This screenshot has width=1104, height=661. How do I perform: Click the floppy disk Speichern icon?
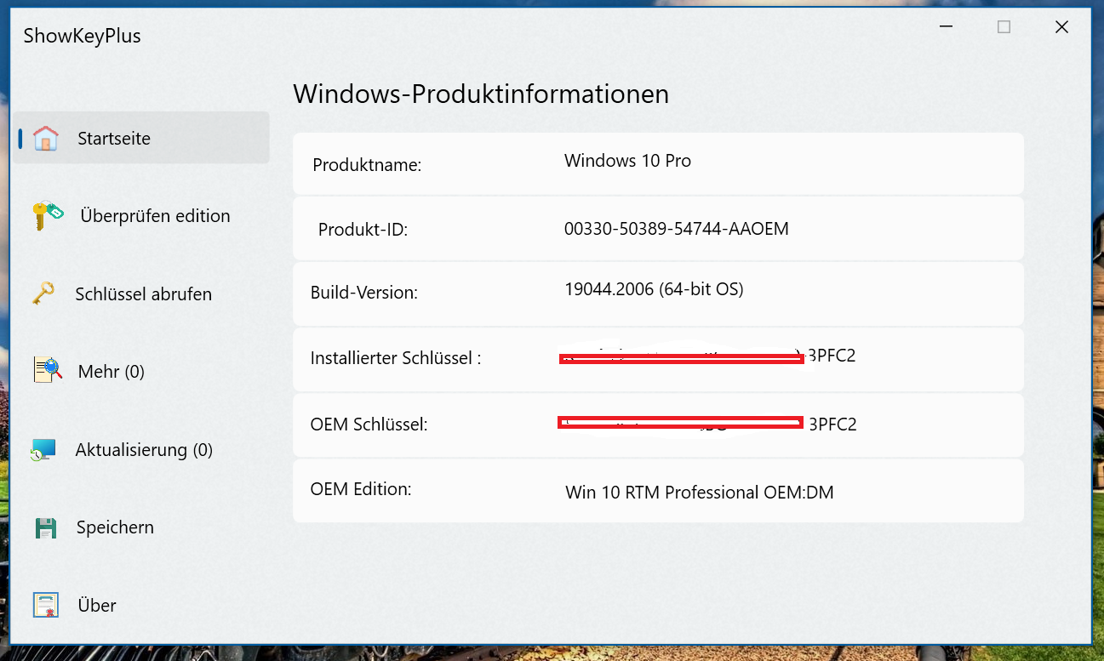[x=45, y=527]
